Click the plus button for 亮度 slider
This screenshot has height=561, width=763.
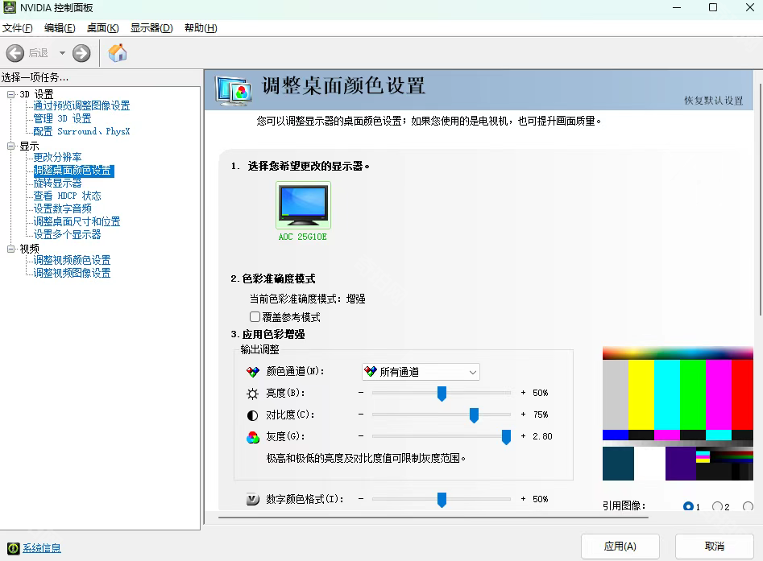[523, 392]
